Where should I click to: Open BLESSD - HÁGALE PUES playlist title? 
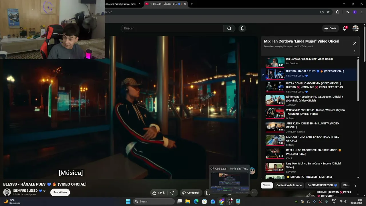tap(315, 71)
